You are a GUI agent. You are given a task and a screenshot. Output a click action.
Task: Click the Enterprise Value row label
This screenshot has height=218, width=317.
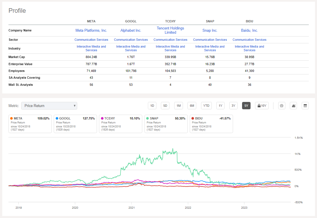(x=20, y=64)
